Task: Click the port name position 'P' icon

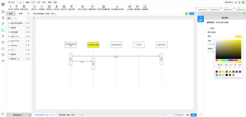Action: [x=71, y=7]
